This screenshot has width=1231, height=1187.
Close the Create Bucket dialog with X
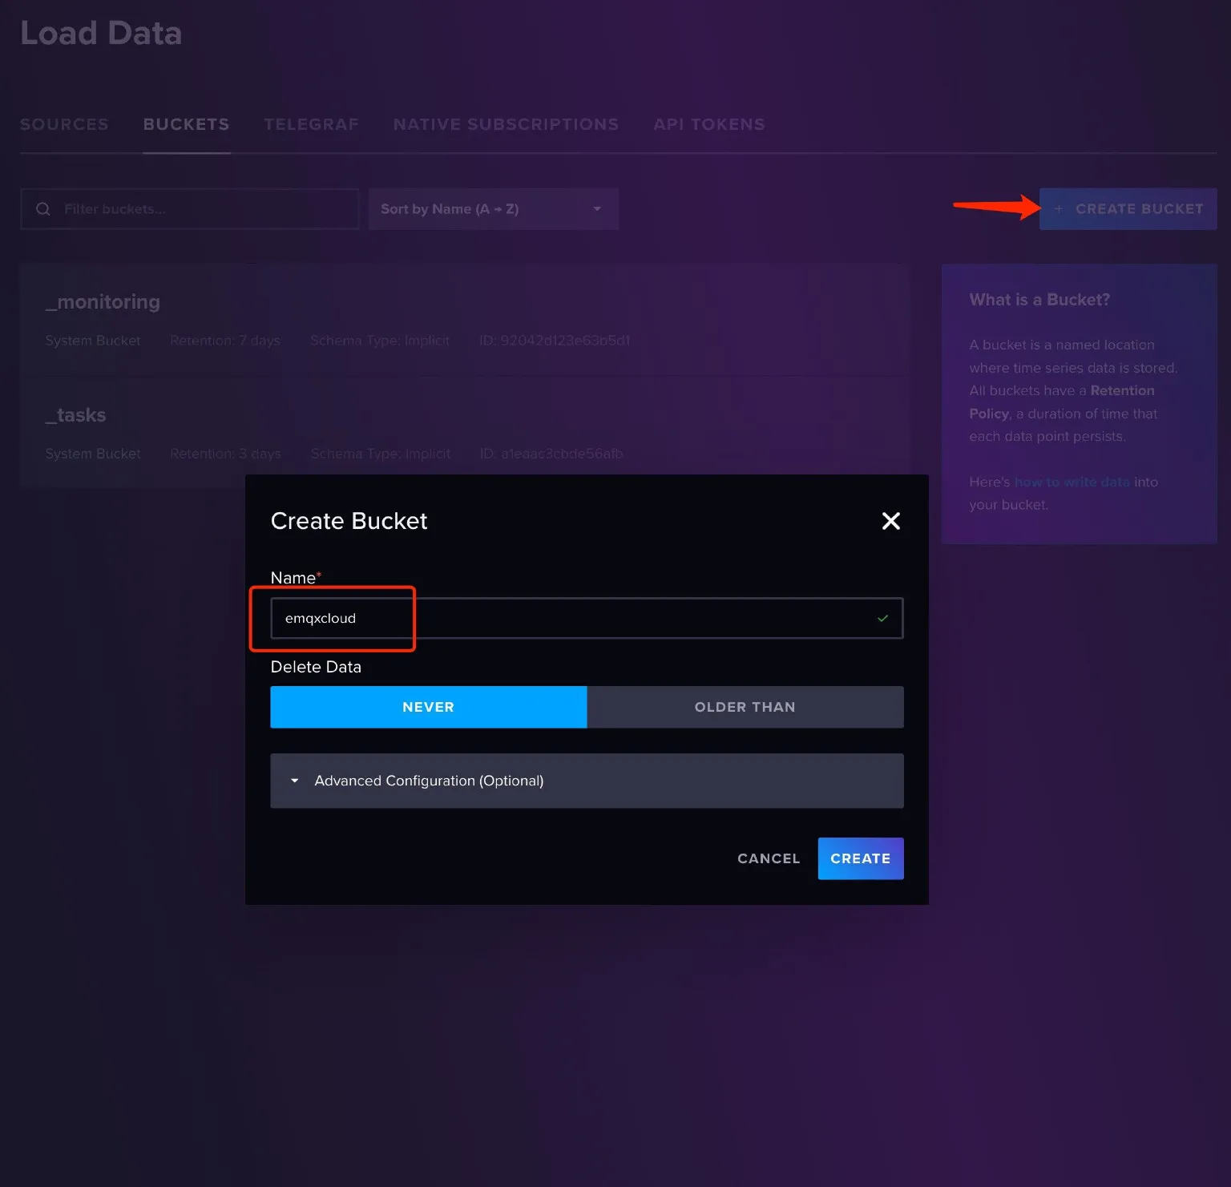click(x=890, y=521)
